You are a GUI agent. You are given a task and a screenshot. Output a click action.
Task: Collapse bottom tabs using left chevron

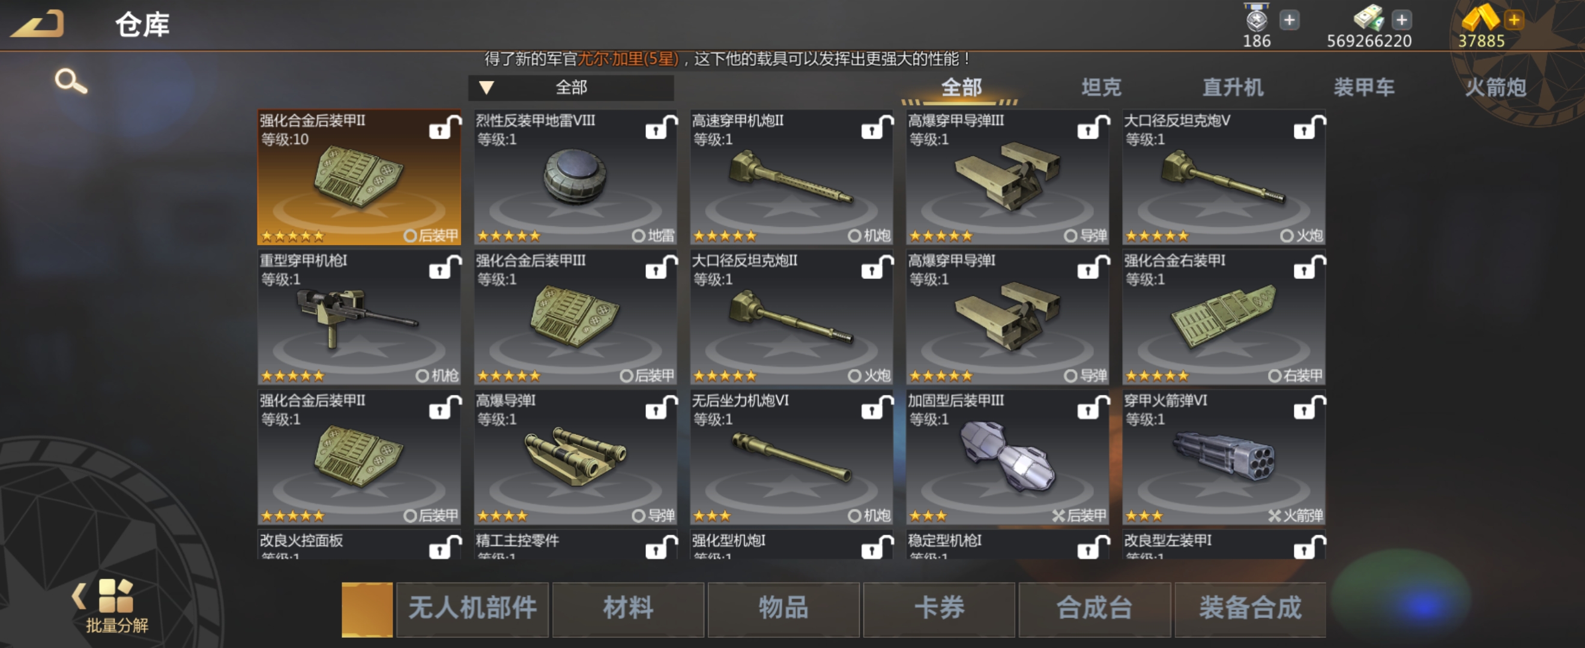coord(78,596)
